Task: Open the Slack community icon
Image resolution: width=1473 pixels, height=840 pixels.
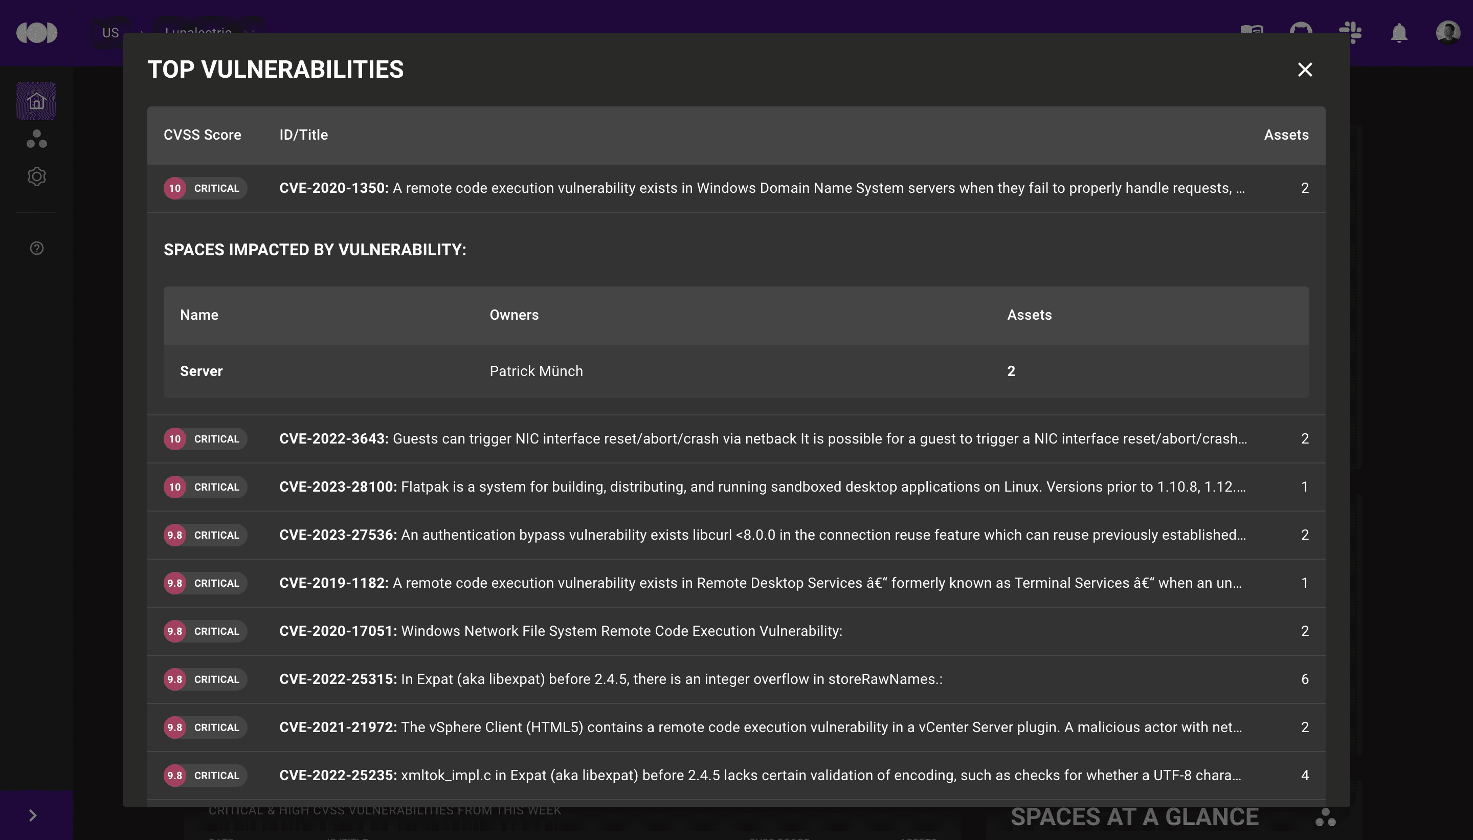Action: point(1351,33)
